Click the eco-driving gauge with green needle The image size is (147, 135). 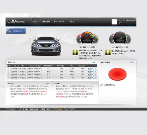[120, 38]
